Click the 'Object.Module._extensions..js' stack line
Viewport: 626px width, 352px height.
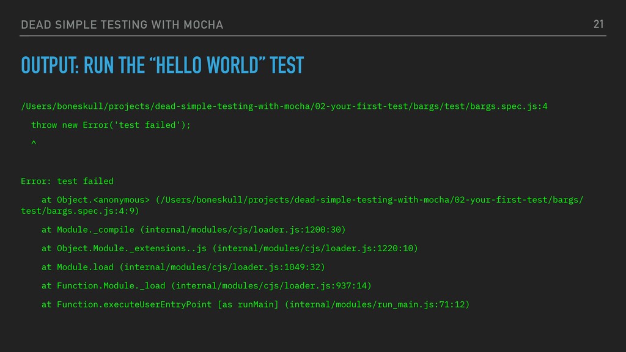coord(230,248)
